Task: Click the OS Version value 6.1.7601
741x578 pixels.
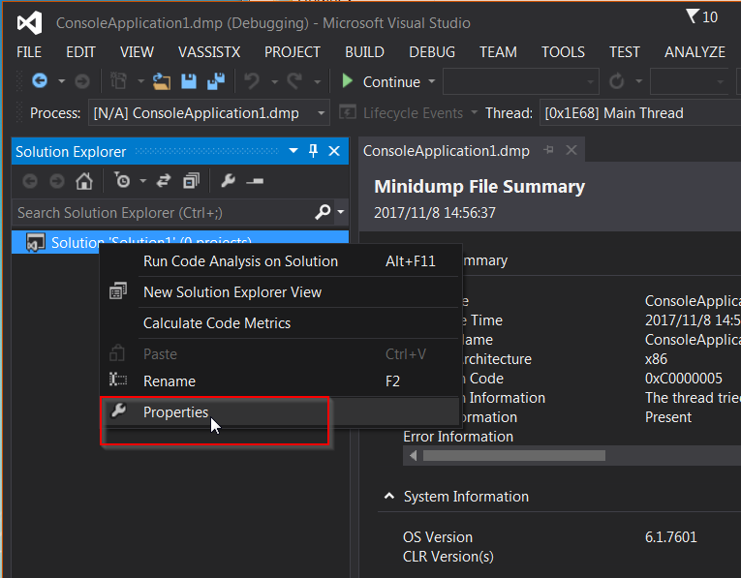Action: 670,537
